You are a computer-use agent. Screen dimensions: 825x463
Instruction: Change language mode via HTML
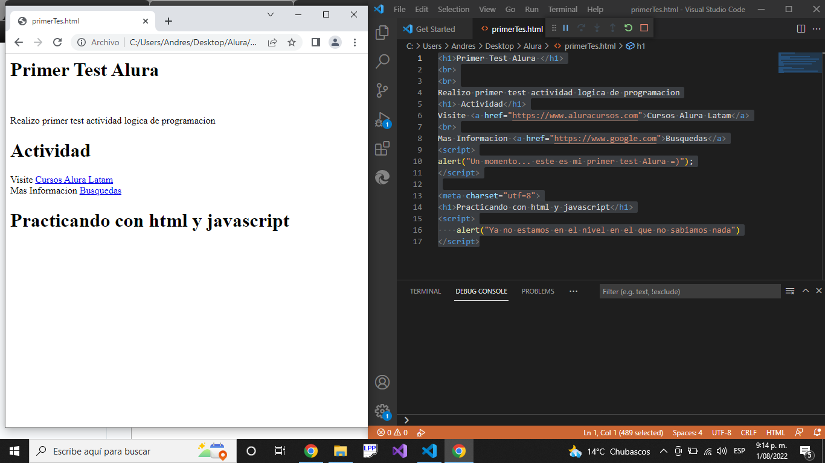[x=775, y=432]
